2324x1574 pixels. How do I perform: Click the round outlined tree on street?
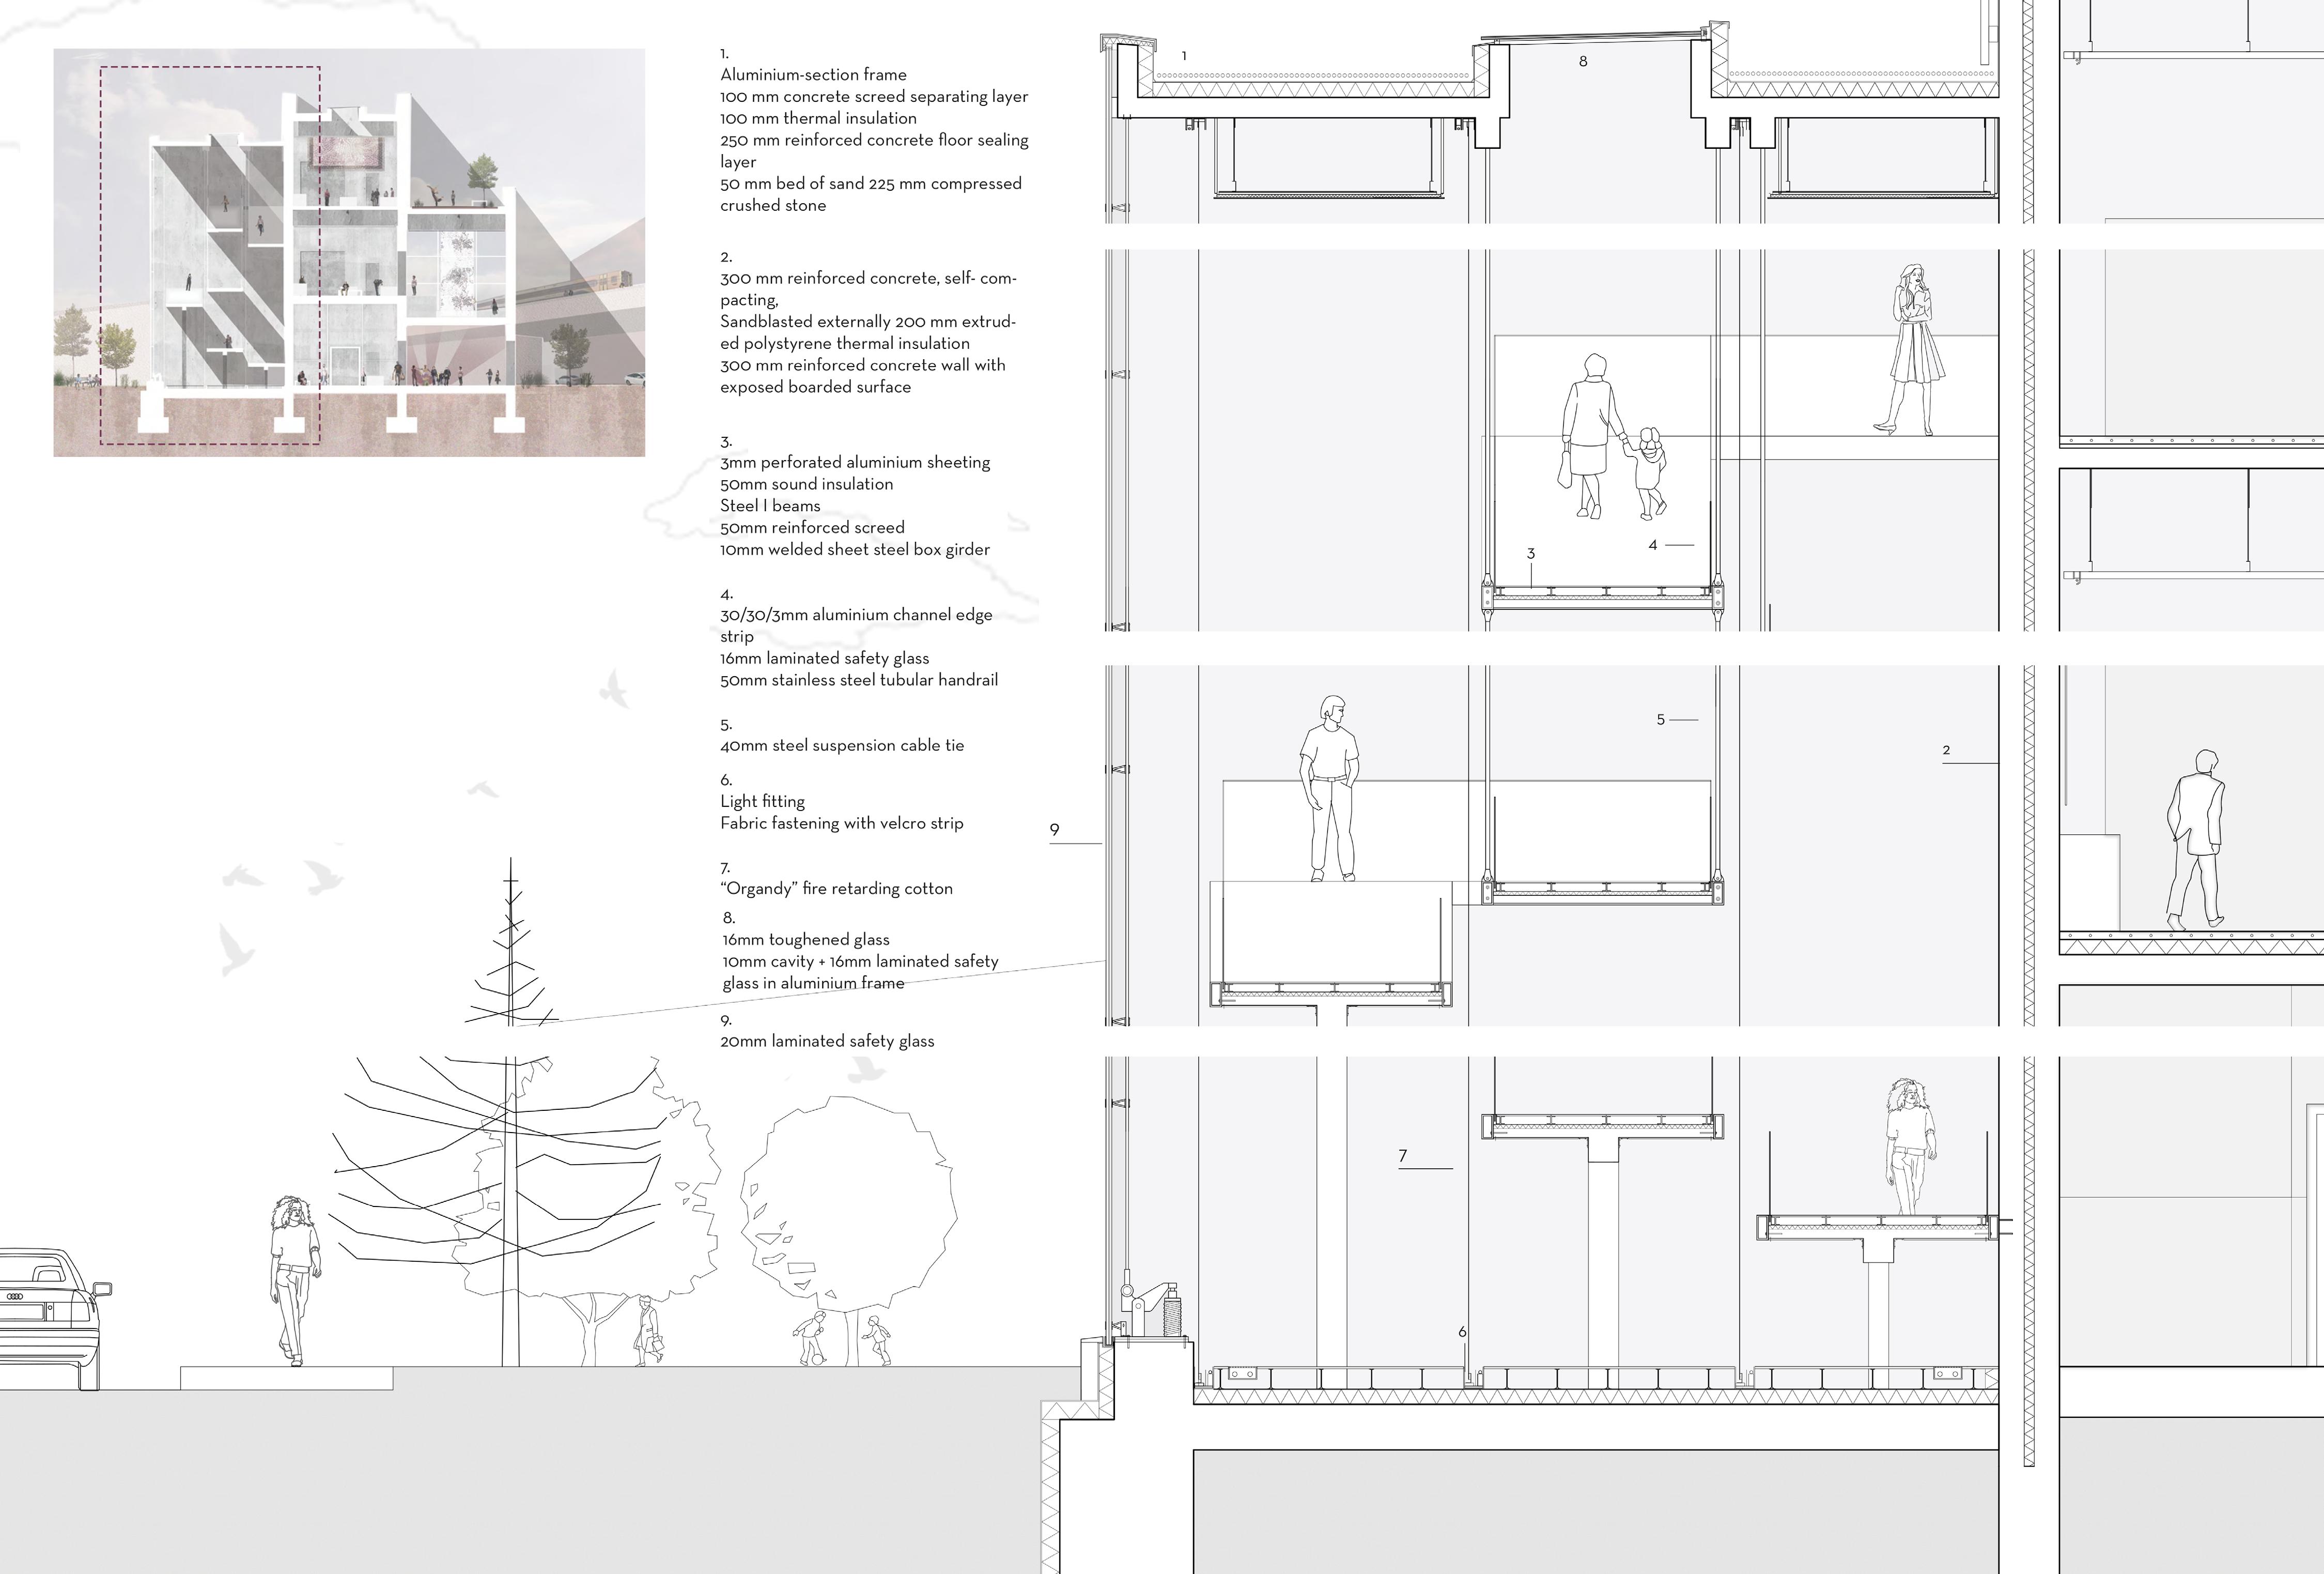click(x=849, y=1199)
